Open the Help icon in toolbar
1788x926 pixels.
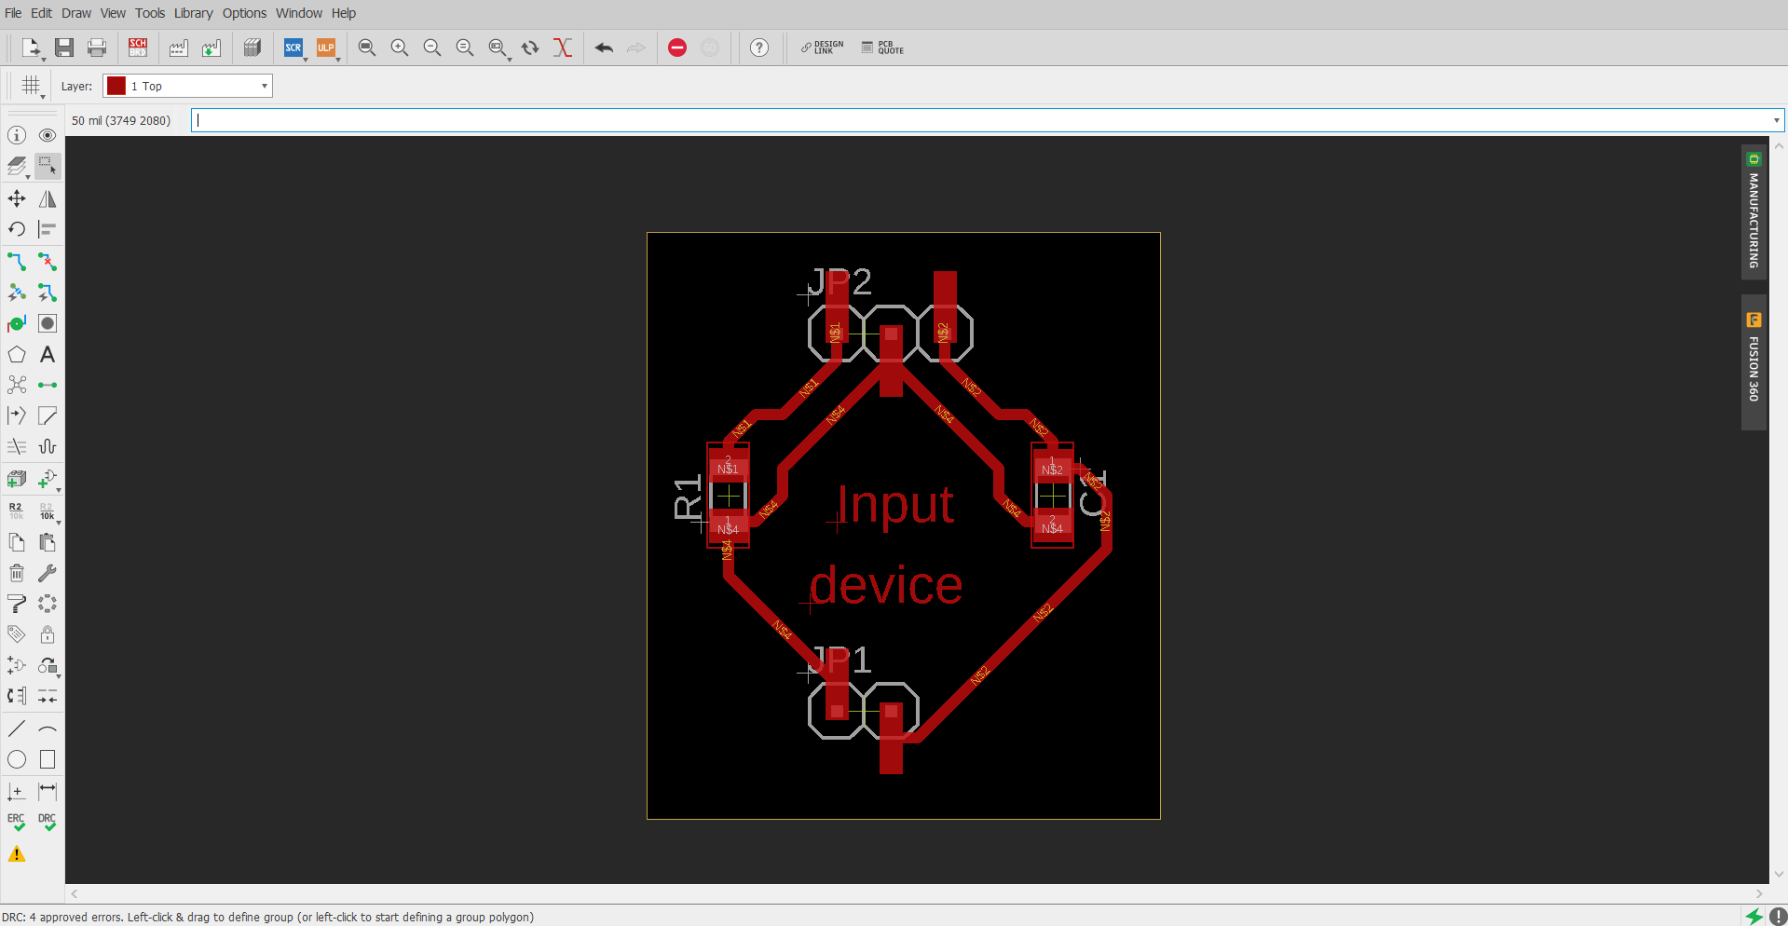759,48
